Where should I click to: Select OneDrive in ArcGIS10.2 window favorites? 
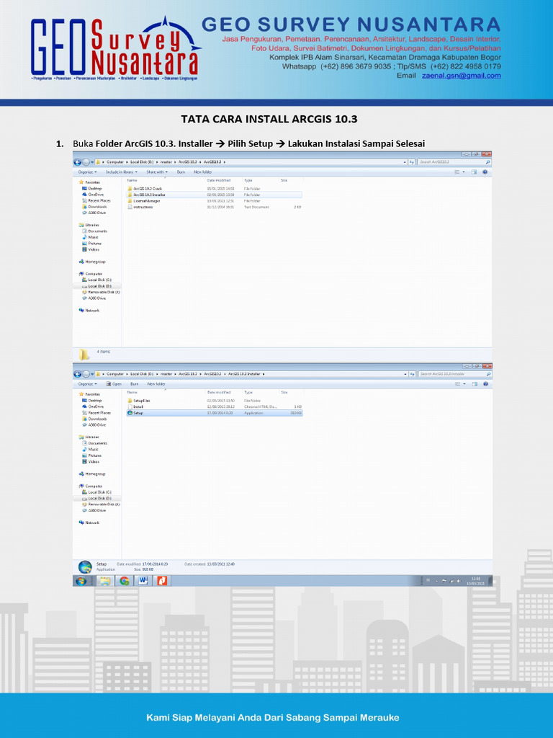coord(93,195)
